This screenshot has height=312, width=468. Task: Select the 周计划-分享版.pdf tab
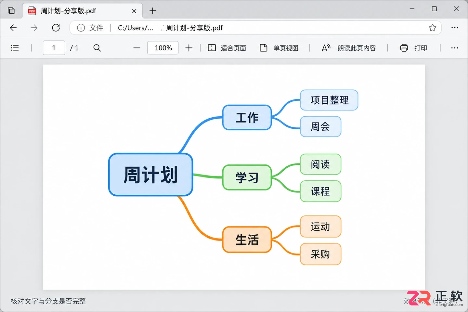coord(83,11)
